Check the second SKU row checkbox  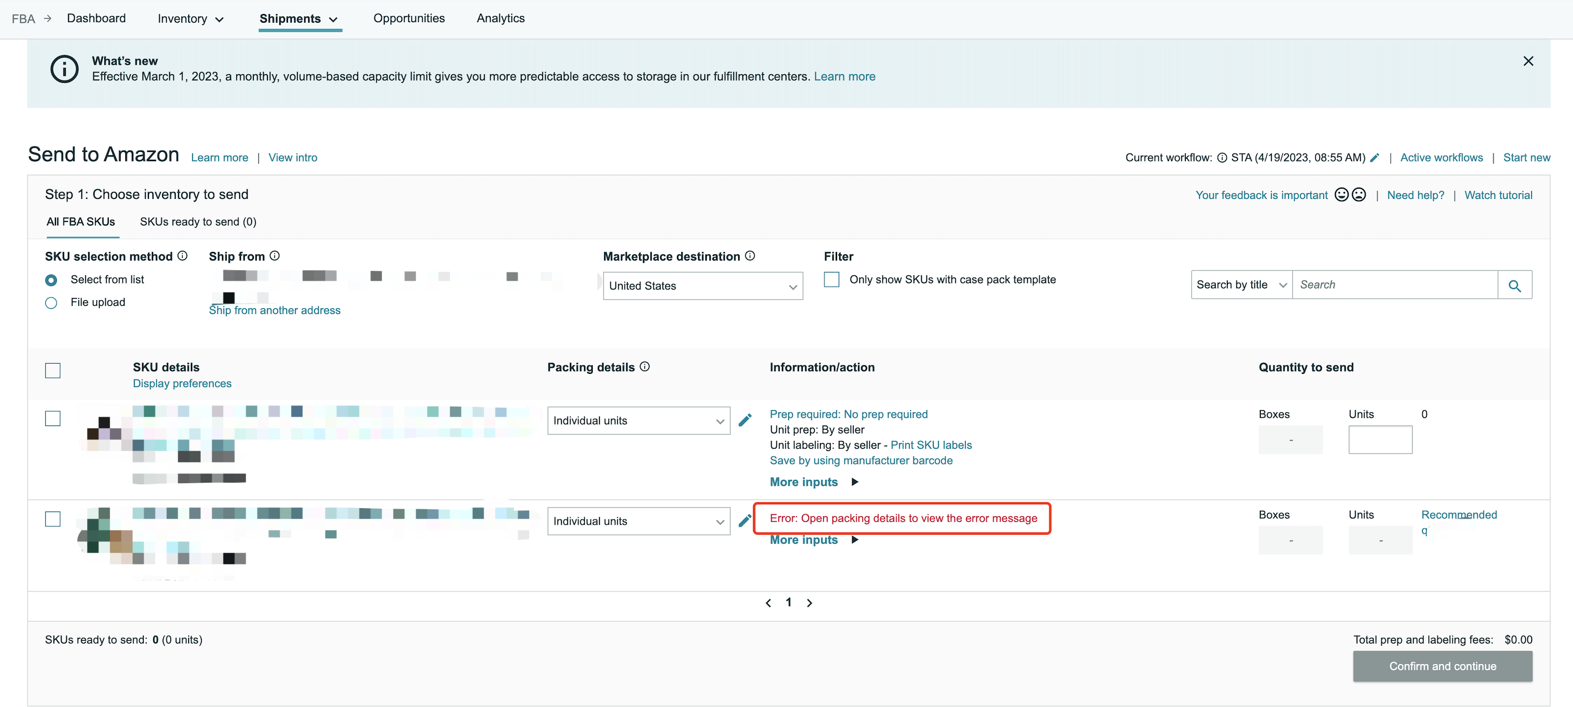(x=53, y=519)
